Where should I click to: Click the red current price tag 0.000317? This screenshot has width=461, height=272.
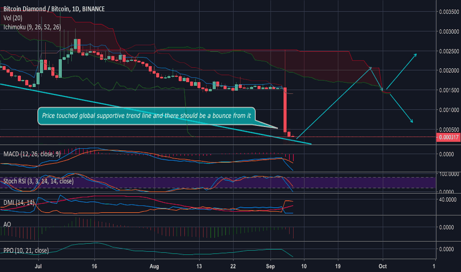pyautogui.click(x=448, y=137)
